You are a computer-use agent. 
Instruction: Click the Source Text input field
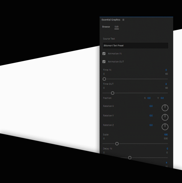(x=135, y=46)
